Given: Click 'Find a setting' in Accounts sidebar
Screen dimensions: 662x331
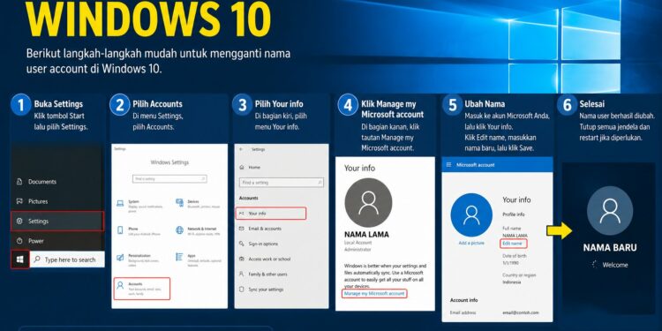Looking at the screenshot, I should point(282,183).
